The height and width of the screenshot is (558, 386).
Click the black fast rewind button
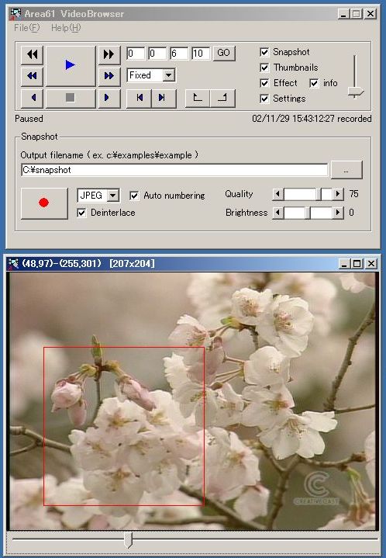coord(32,54)
